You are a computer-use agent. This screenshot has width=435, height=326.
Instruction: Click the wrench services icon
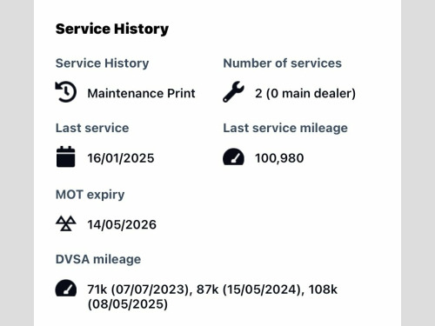(233, 92)
